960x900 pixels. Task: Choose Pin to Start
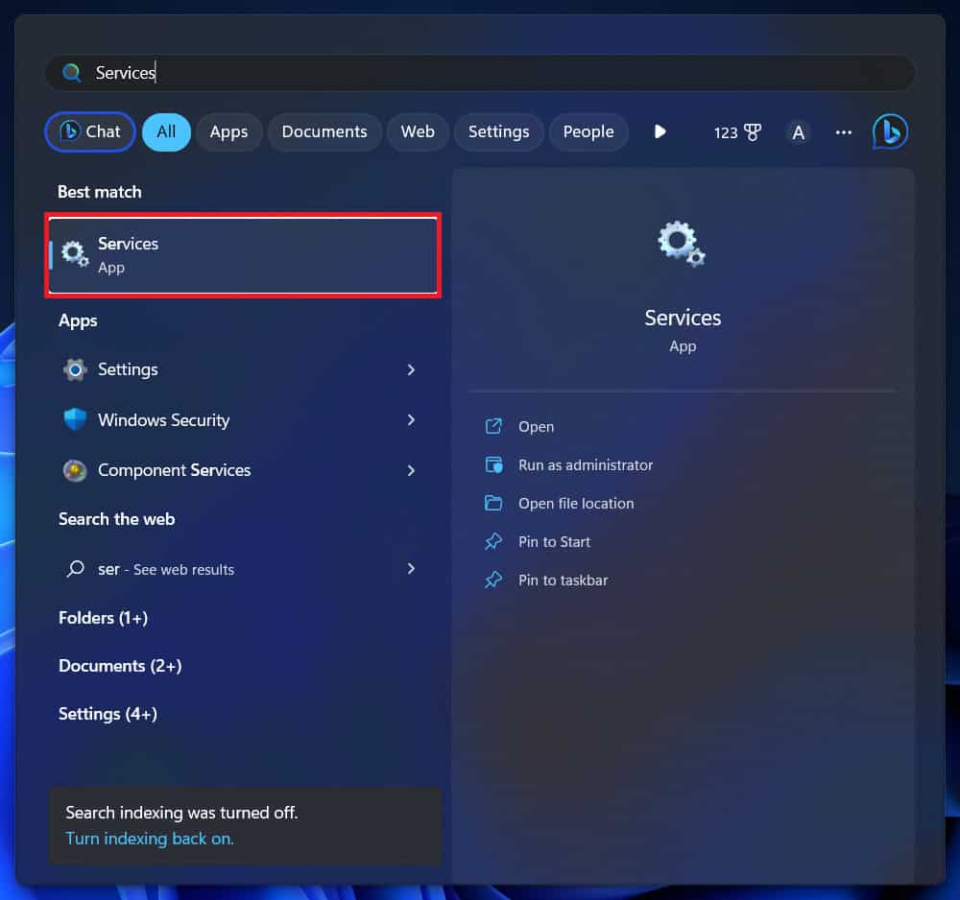pyautogui.click(x=554, y=541)
